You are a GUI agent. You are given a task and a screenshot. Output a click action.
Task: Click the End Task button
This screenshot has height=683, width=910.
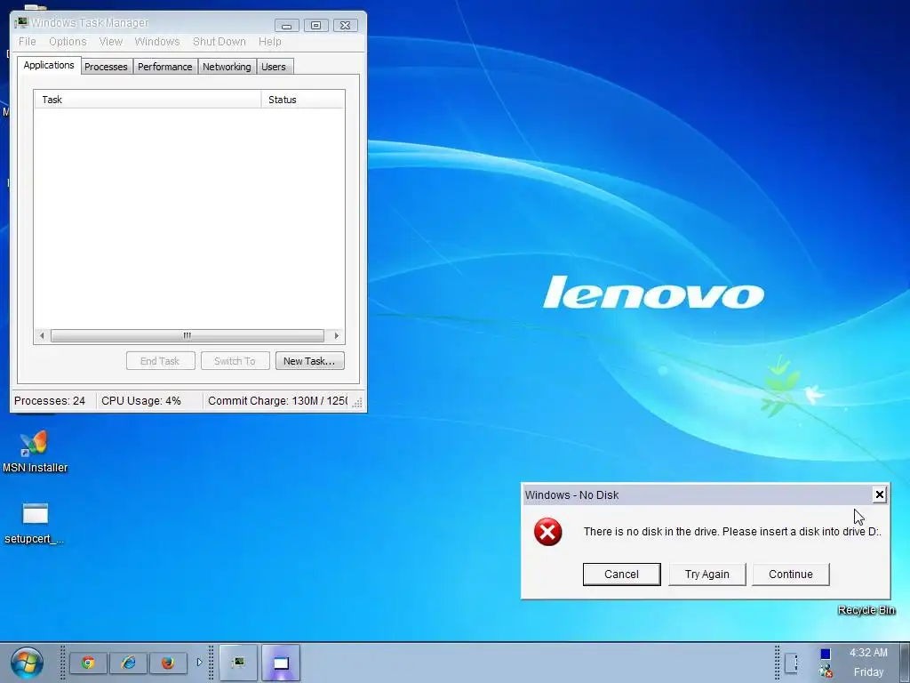click(160, 361)
